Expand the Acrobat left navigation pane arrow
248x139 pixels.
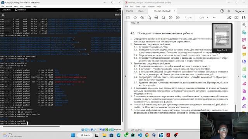pyautogui.click(x=126, y=76)
